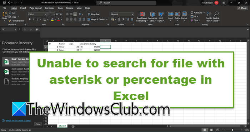Viewport: 250px width, 132px height.
Task: Apply middle vertical alignment
Action: pos(71,14)
